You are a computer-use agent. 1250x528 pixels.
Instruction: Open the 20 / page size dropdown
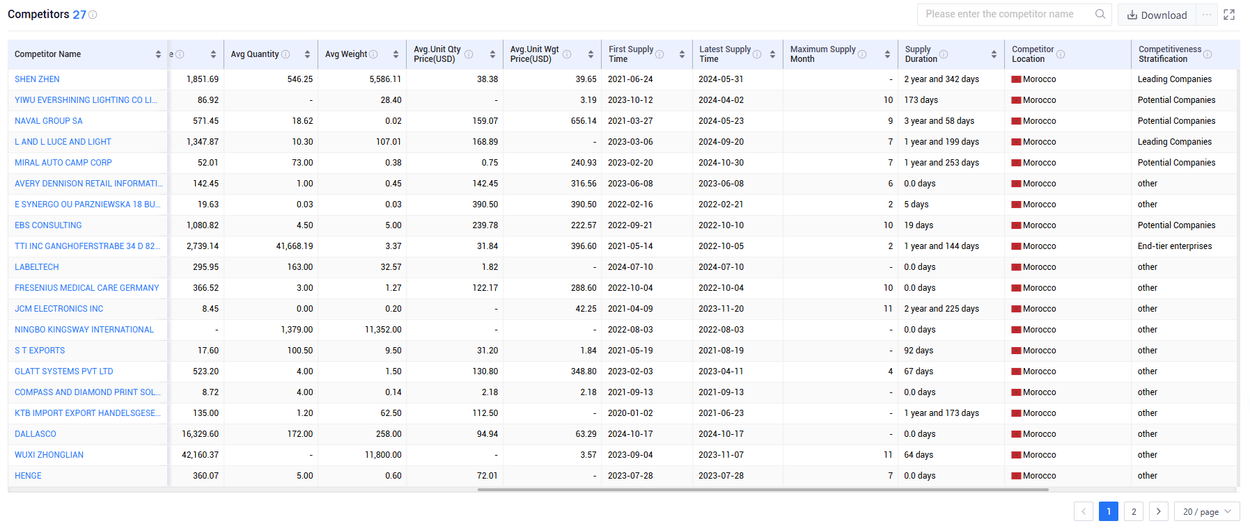1207,511
